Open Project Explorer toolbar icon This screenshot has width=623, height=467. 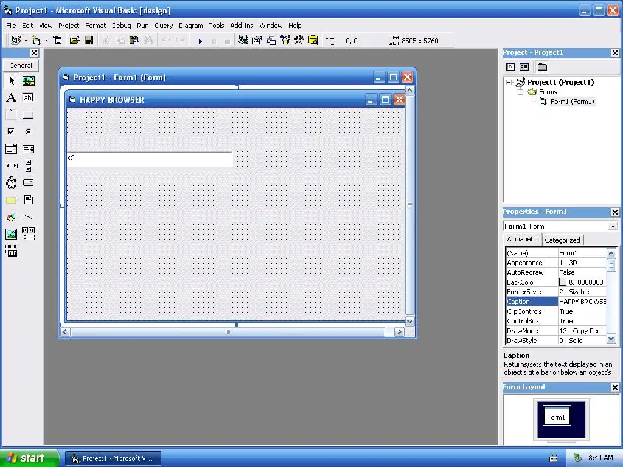(x=243, y=40)
